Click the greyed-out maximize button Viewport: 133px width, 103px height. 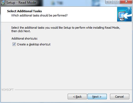[116, 2]
